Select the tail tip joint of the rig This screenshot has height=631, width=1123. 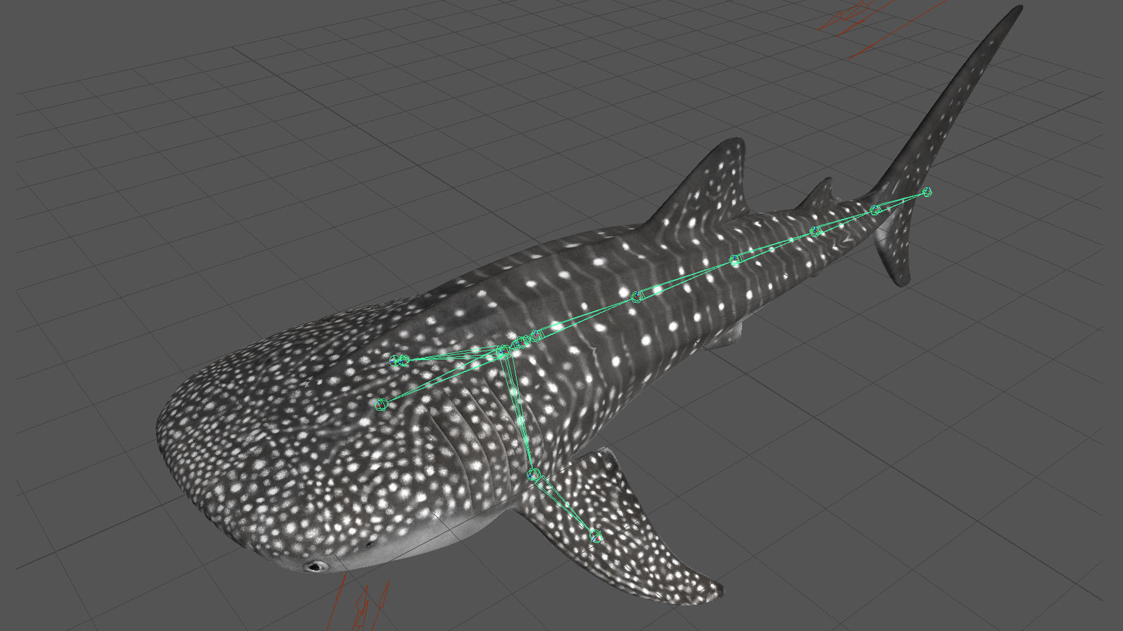tap(927, 192)
